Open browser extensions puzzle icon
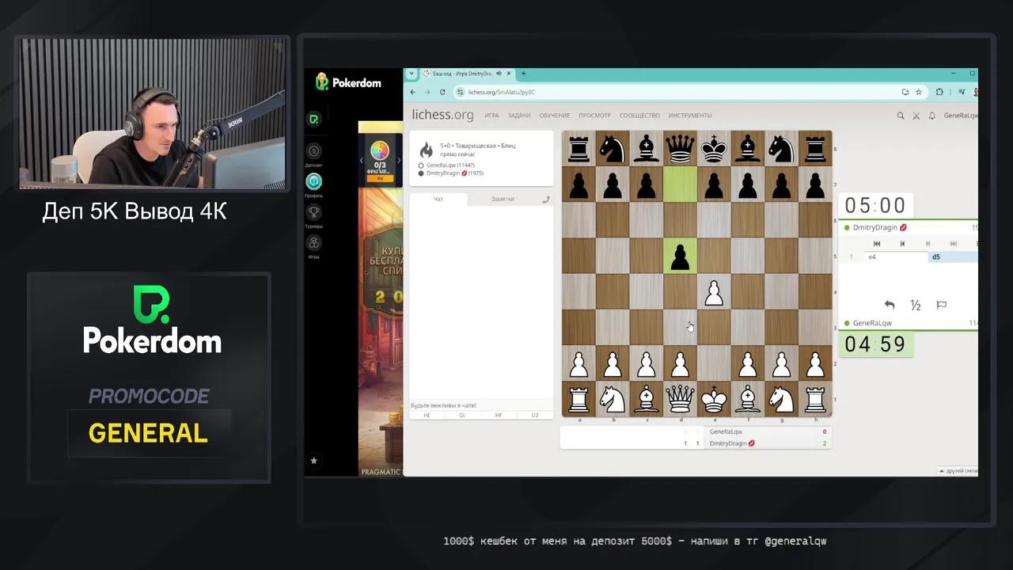The width and height of the screenshot is (1013, 570). (x=939, y=92)
